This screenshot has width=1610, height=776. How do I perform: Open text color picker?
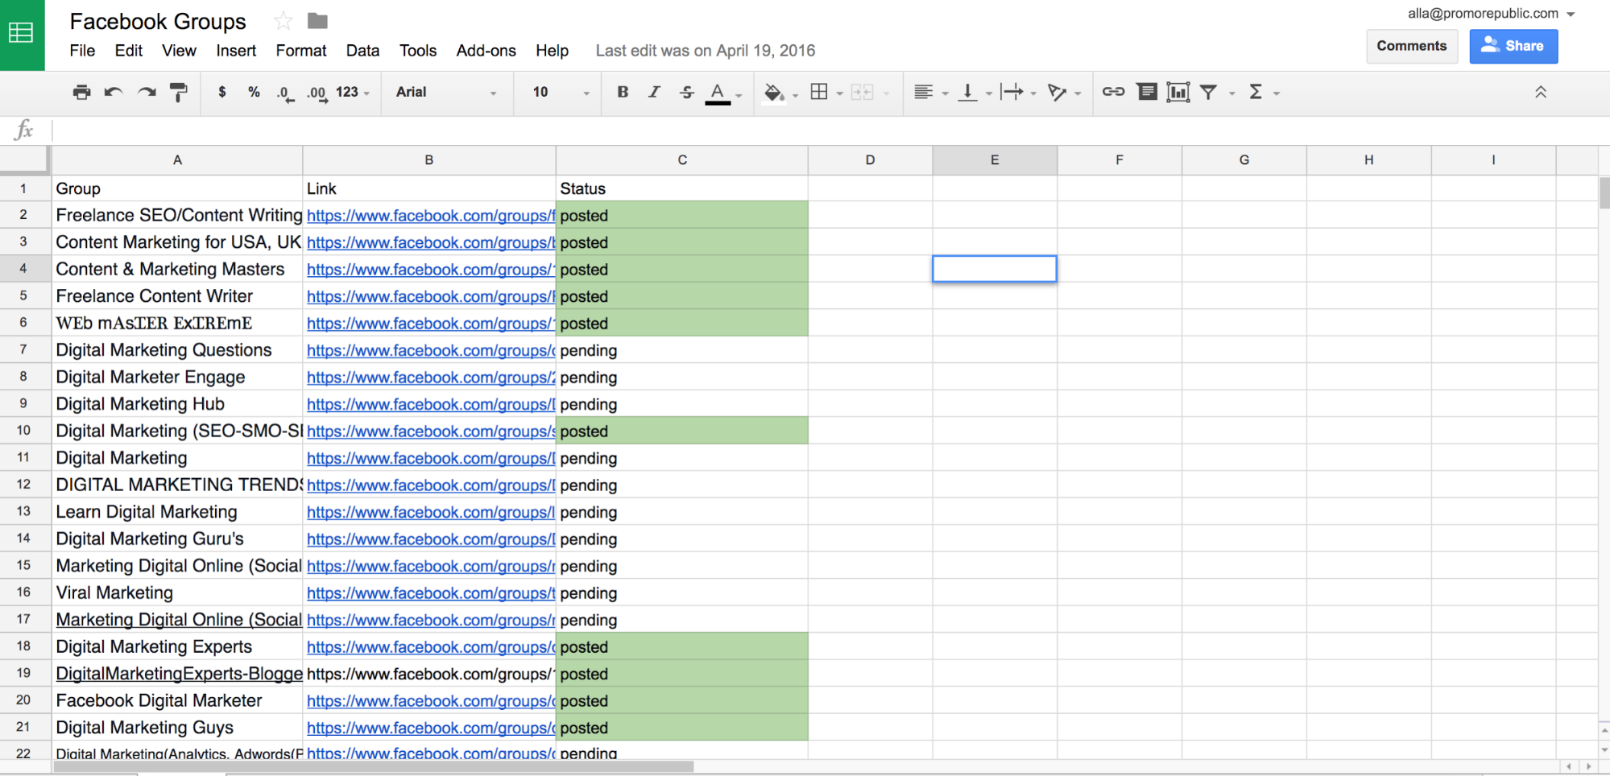click(718, 93)
